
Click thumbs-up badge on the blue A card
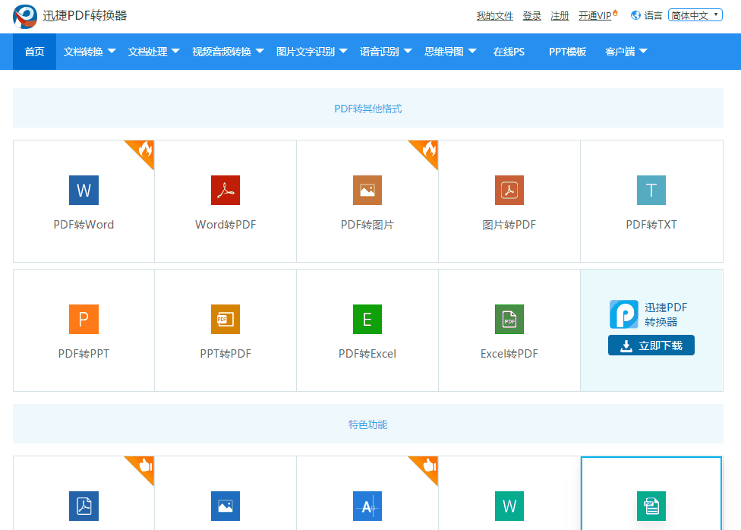[x=428, y=465]
